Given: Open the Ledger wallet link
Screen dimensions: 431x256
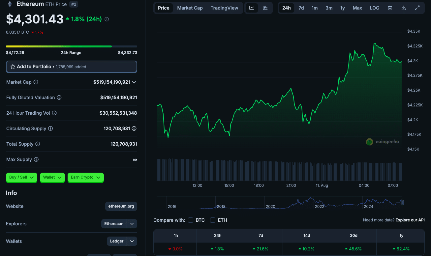Looking at the screenshot, I should tap(117, 241).
